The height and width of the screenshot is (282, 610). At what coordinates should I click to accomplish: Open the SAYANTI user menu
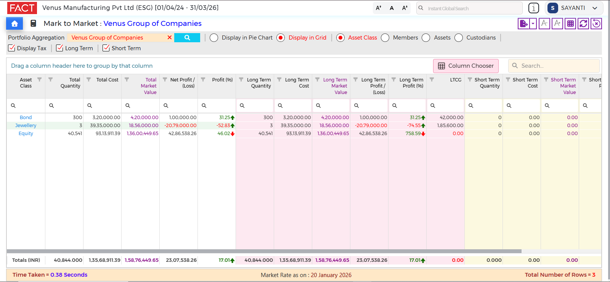pos(574,8)
